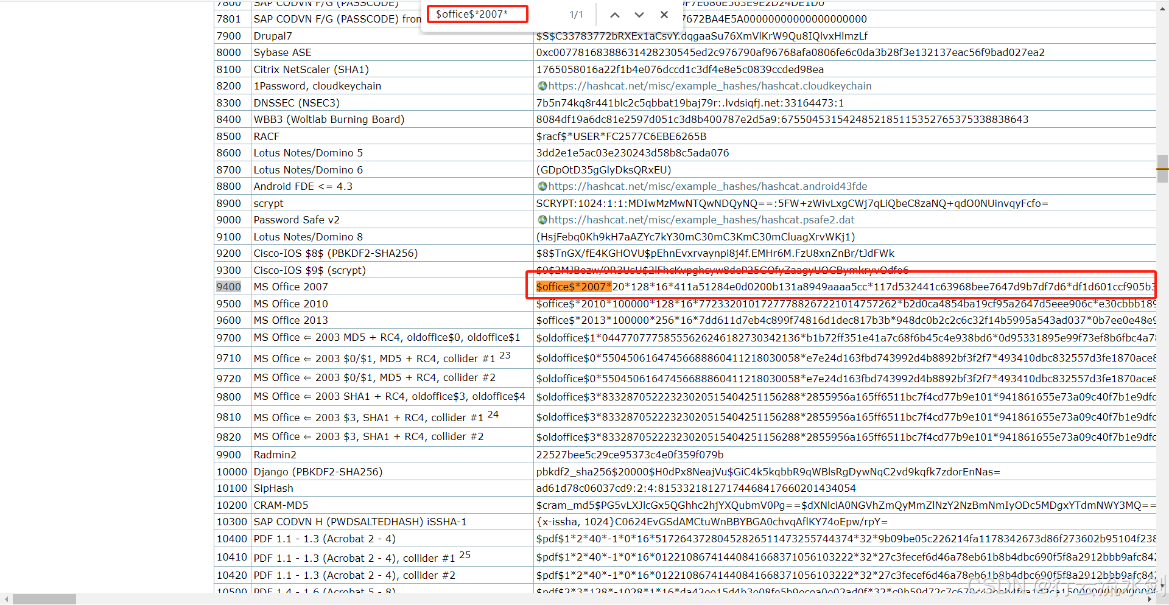Viewport: 1169px width, 605px height.
Task: Click the $cram_md5$ hash example
Action: coord(846,506)
